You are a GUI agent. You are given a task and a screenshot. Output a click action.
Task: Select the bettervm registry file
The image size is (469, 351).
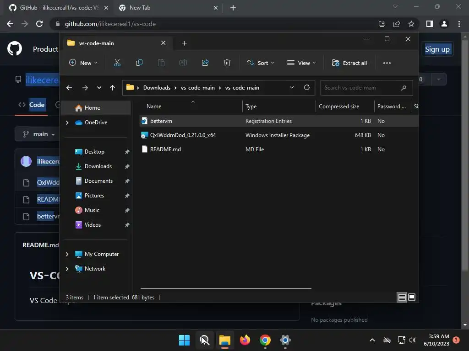point(279,121)
